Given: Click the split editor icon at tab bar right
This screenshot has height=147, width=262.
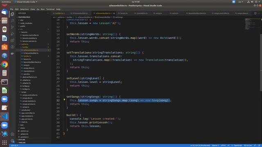Looking at the screenshot, I should point(255,13).
